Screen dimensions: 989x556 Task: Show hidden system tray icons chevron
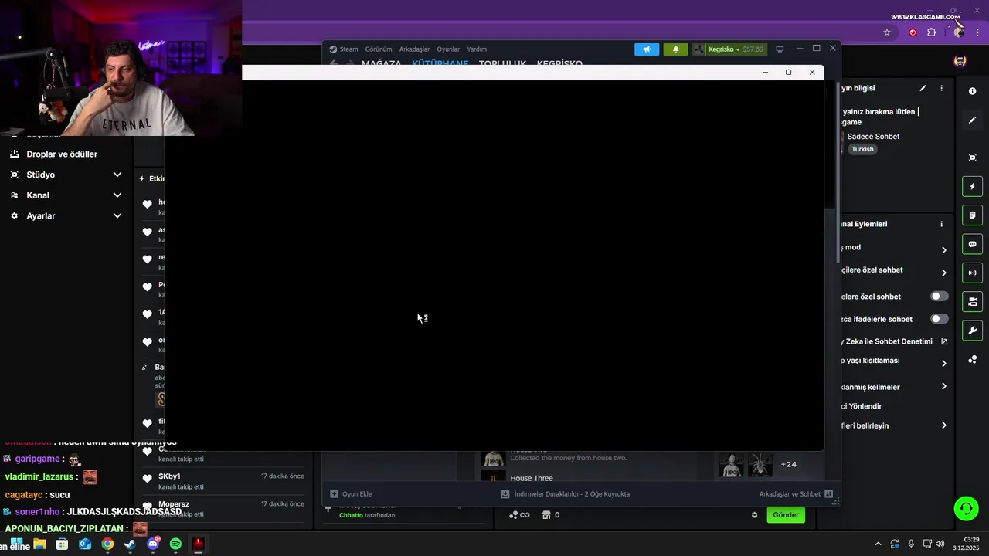click(878, 544)
